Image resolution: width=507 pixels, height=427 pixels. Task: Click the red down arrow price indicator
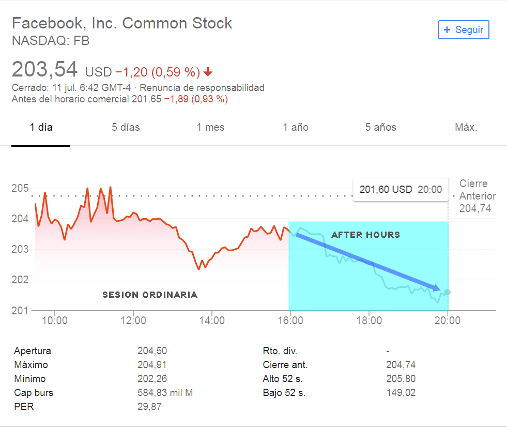(x=208, y=71)
